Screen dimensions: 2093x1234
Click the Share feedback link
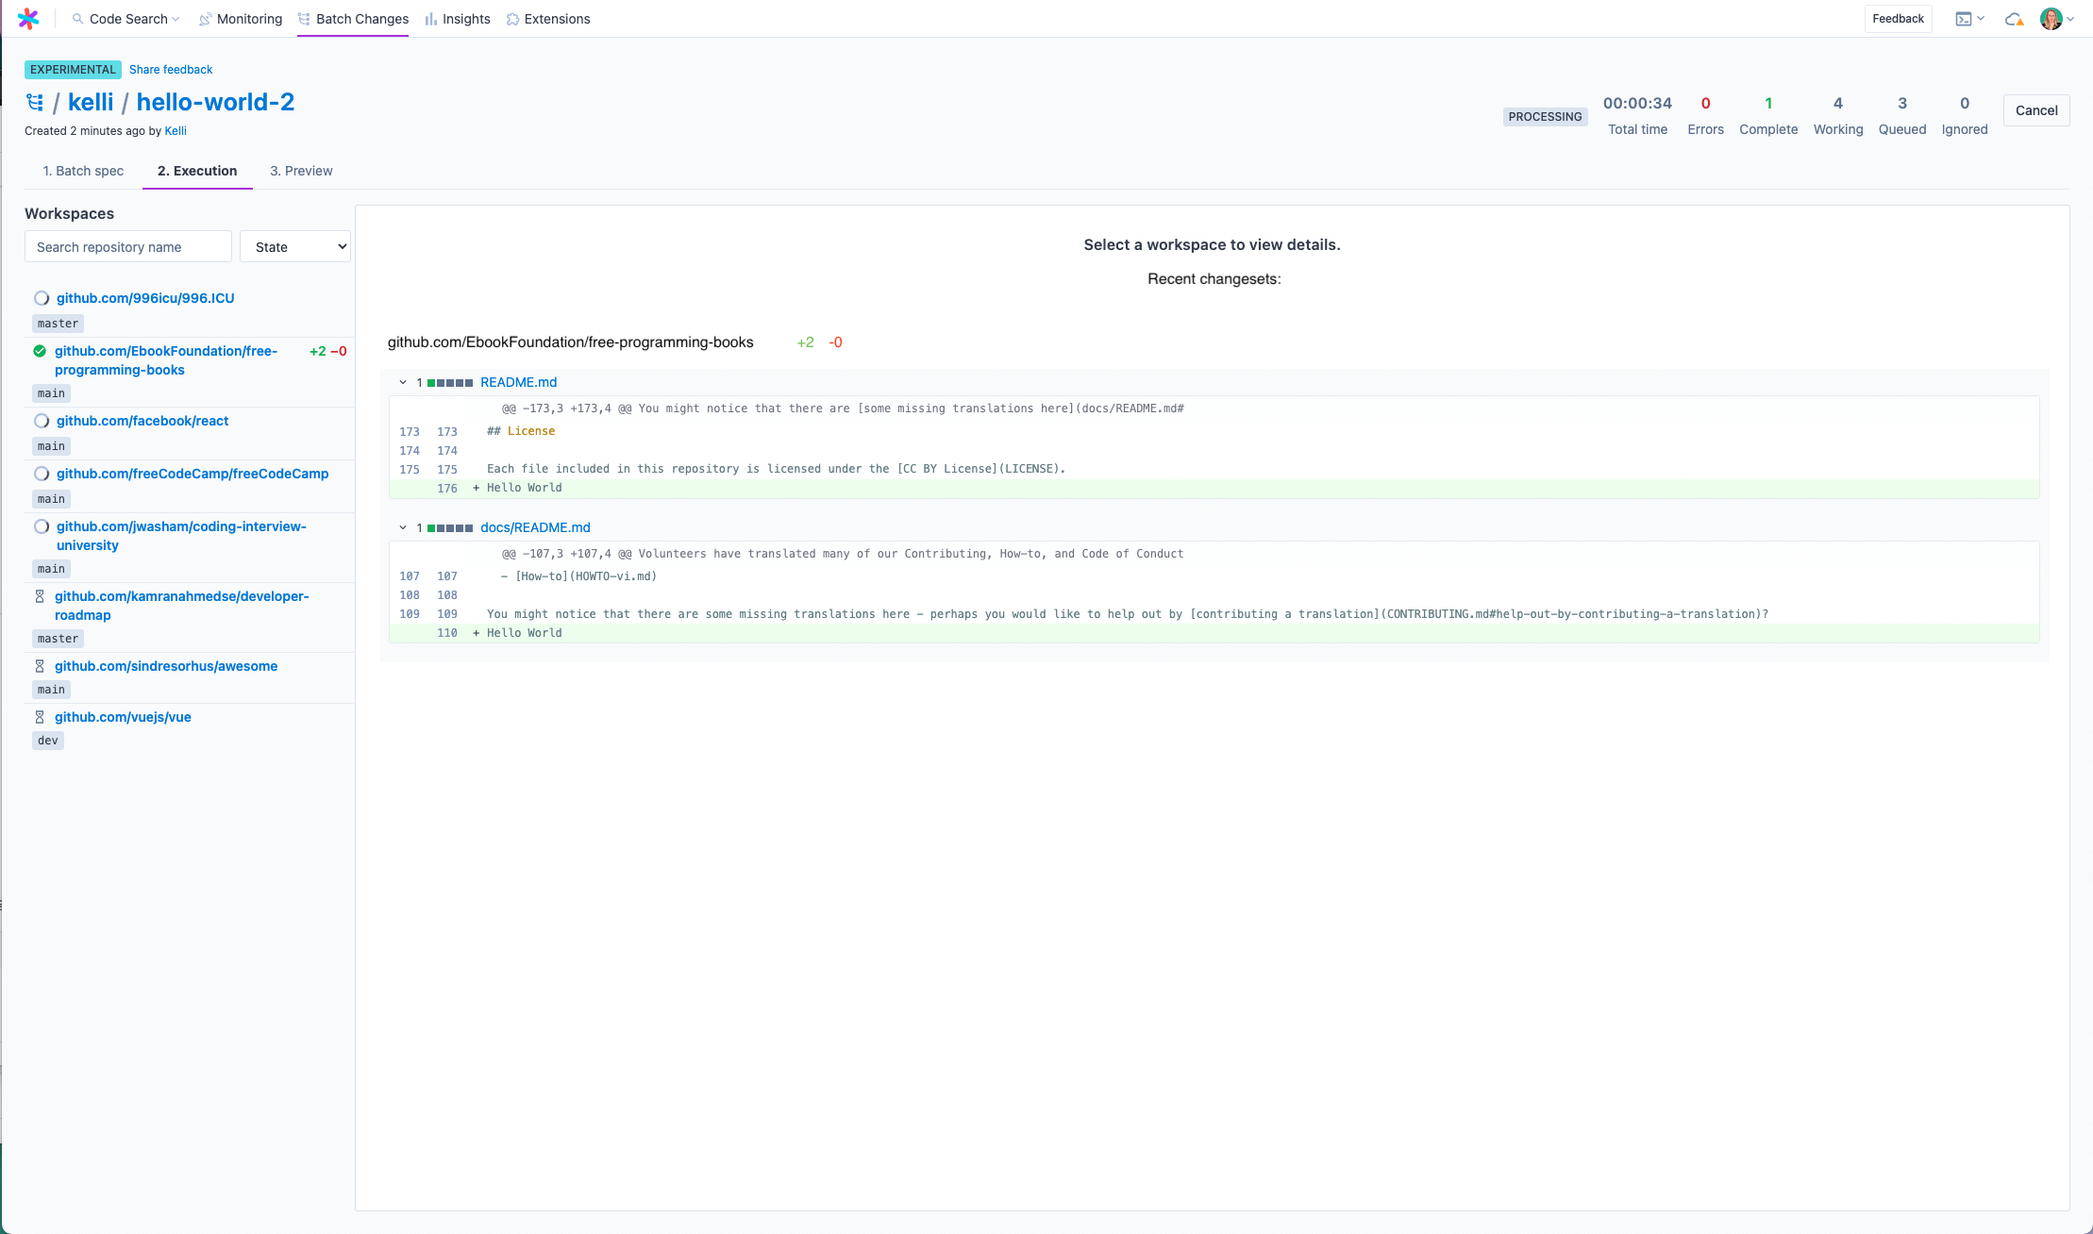(171, 70)
